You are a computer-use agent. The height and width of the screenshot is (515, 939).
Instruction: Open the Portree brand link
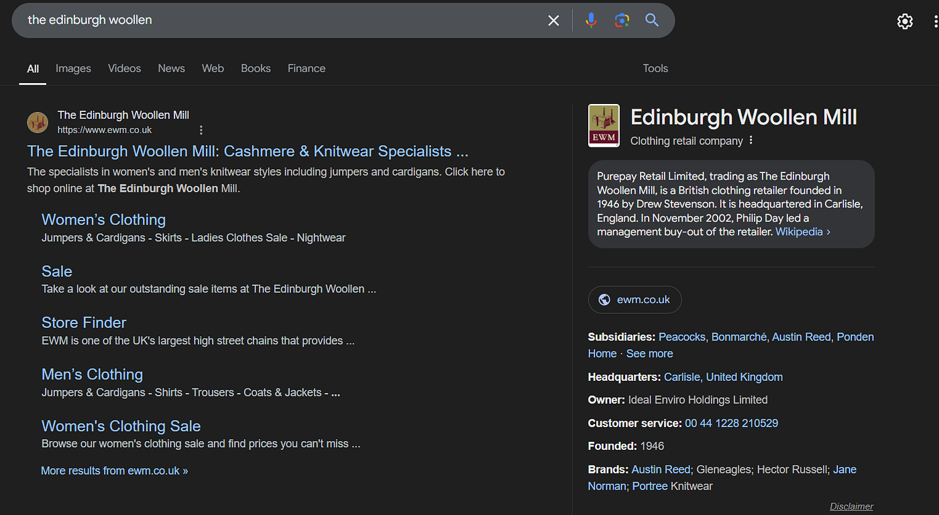tap(650, 486)
